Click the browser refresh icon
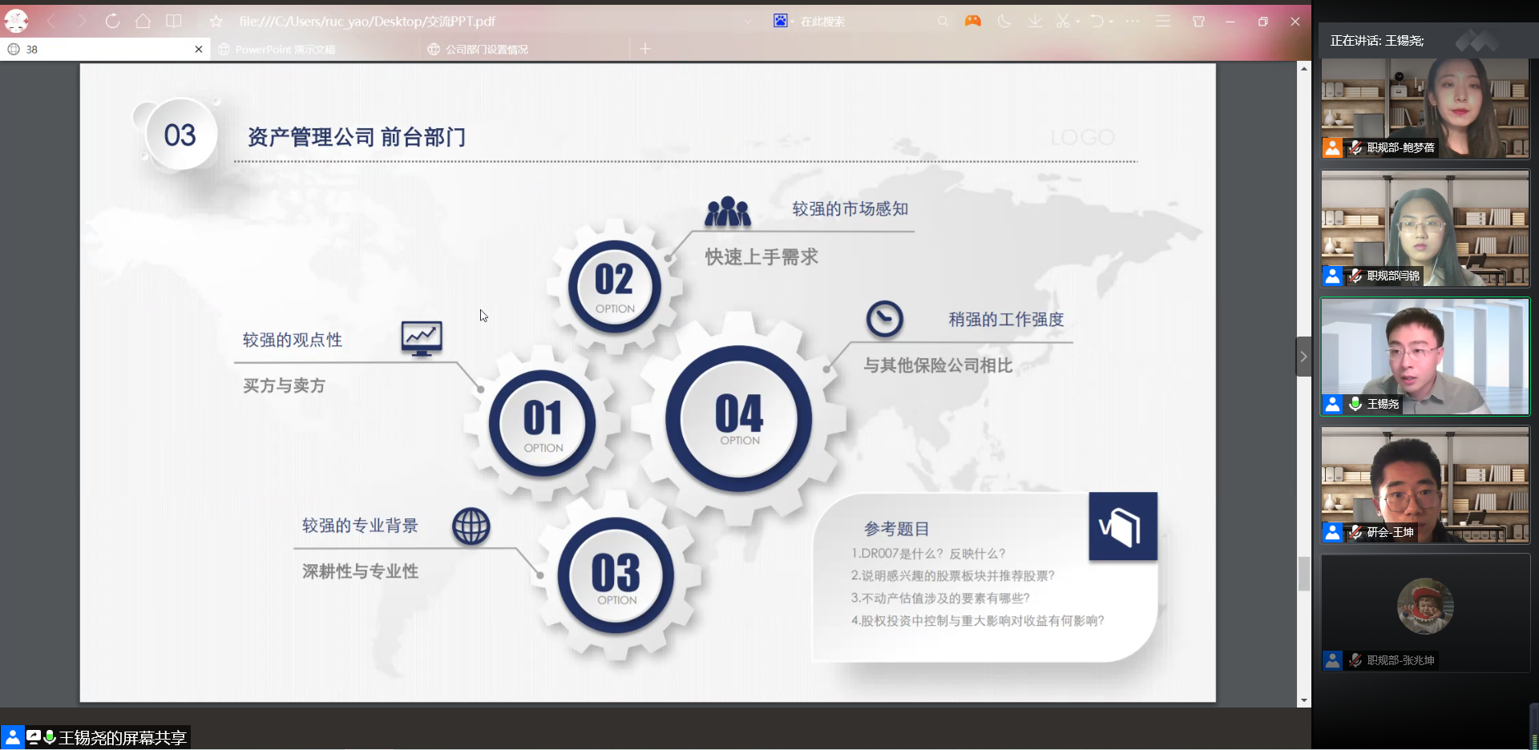This screenshot has width=1539, height=750. [112, 22]
